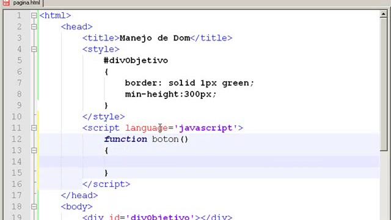
Task: Click on 'function' keyword on line 12
Action: [125, 139]
